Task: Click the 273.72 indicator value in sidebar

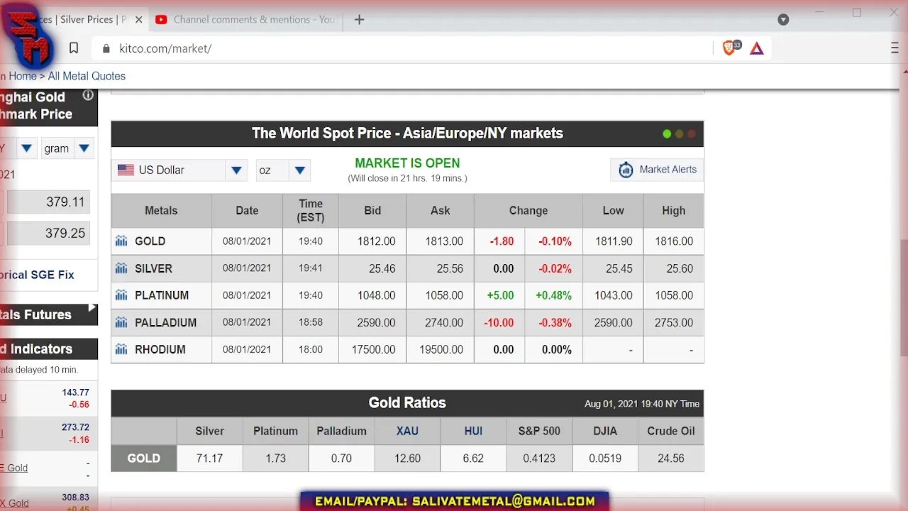Action: [x=75, y=427]
